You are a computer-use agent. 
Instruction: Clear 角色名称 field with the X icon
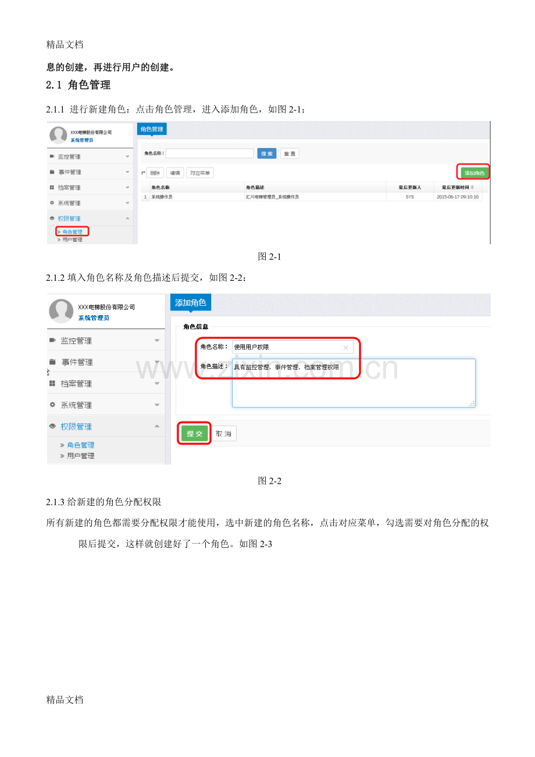(x=345, y=348)
